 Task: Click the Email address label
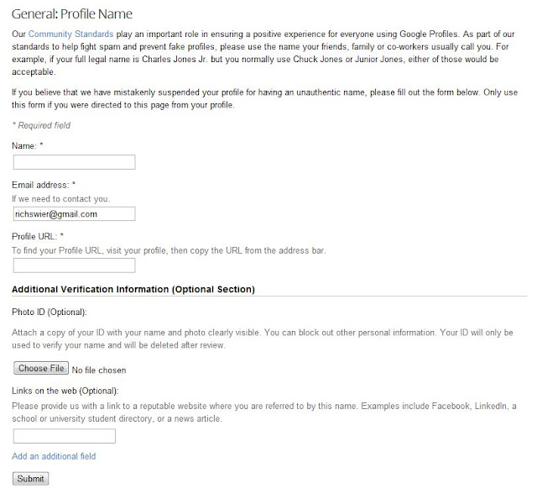[44, 184]
